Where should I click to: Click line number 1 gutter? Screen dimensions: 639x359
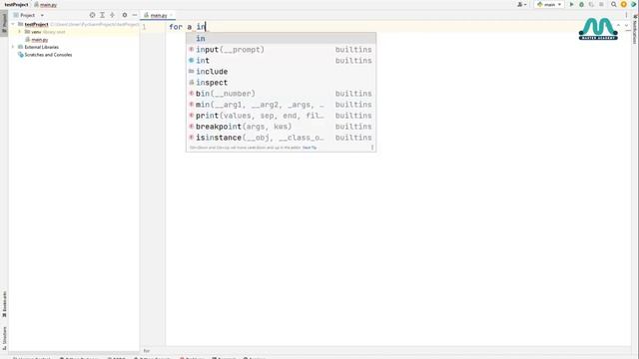[144, 27]
